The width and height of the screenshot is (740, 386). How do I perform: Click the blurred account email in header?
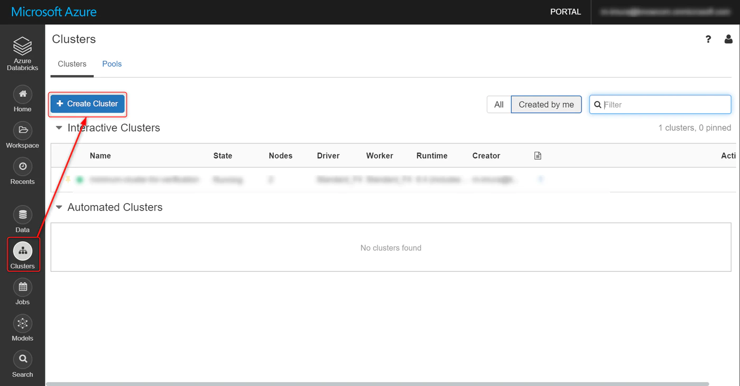pos(664,12)
